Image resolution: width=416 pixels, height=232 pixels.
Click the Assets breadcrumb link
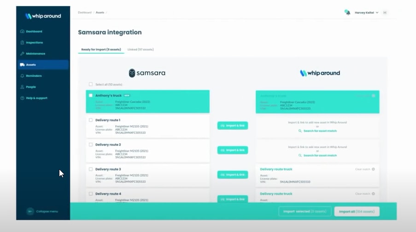tap(100, 12)
